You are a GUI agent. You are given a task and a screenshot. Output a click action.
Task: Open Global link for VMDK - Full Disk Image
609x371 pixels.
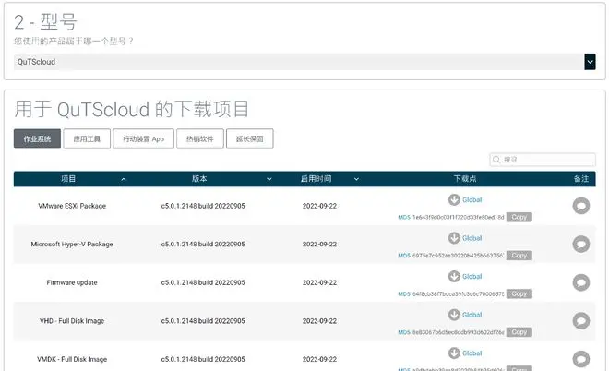tap(472, 353)
